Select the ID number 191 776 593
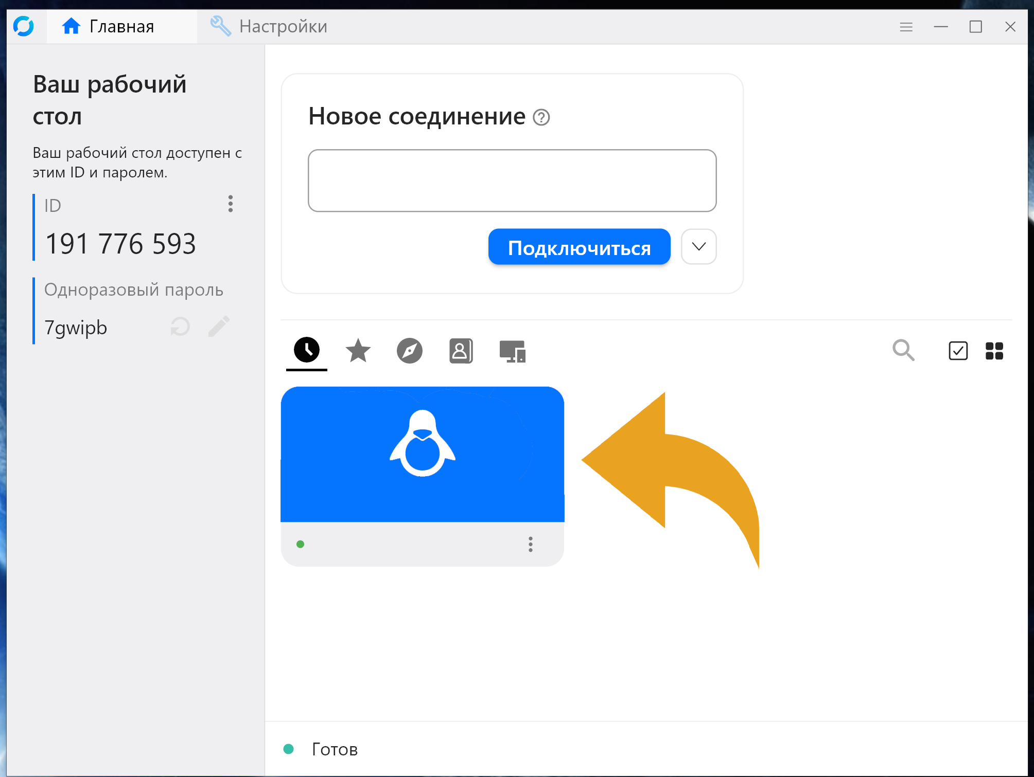Viewport: 1034px width, 777px height. (120, 244)
